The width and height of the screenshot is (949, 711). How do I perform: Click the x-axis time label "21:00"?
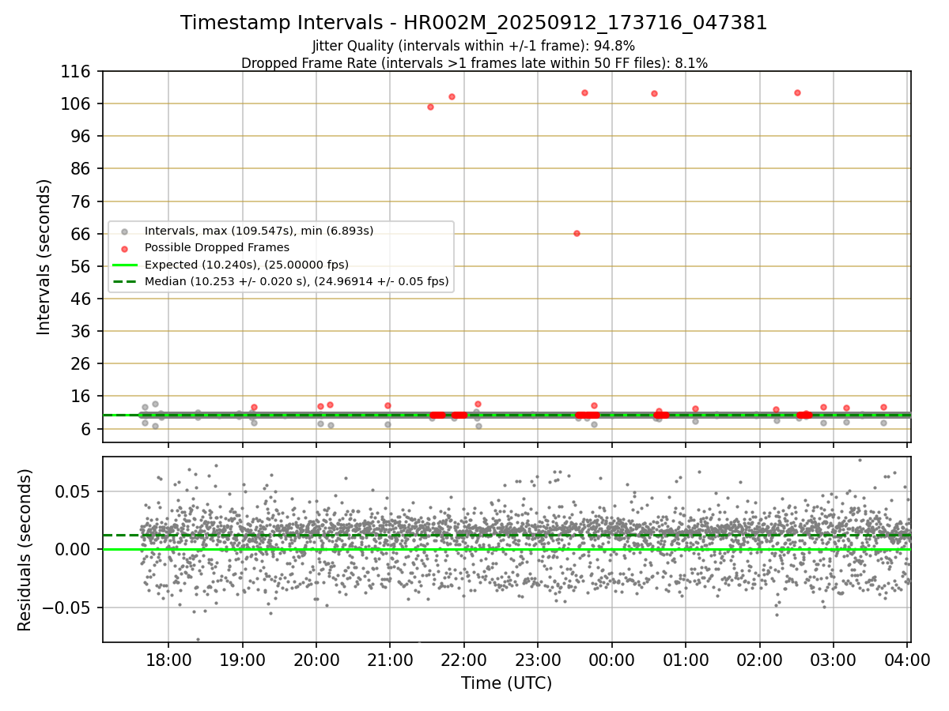point(390,660)
